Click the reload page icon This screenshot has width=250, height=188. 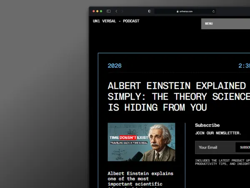(x=213, y=11)
